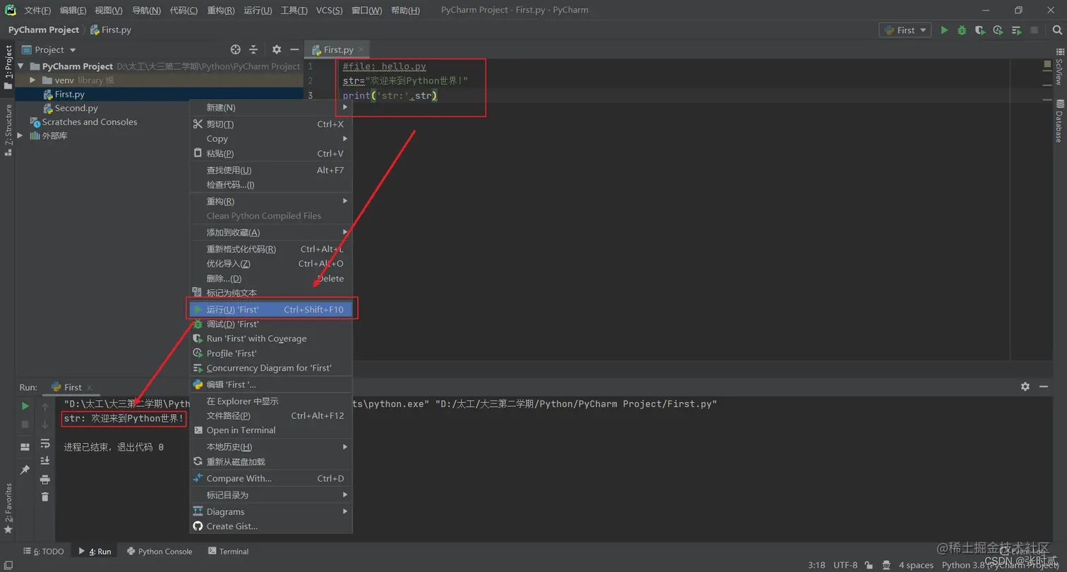Click the 3:18 line position status entry

pyautogui.click(x=816, y=565)
